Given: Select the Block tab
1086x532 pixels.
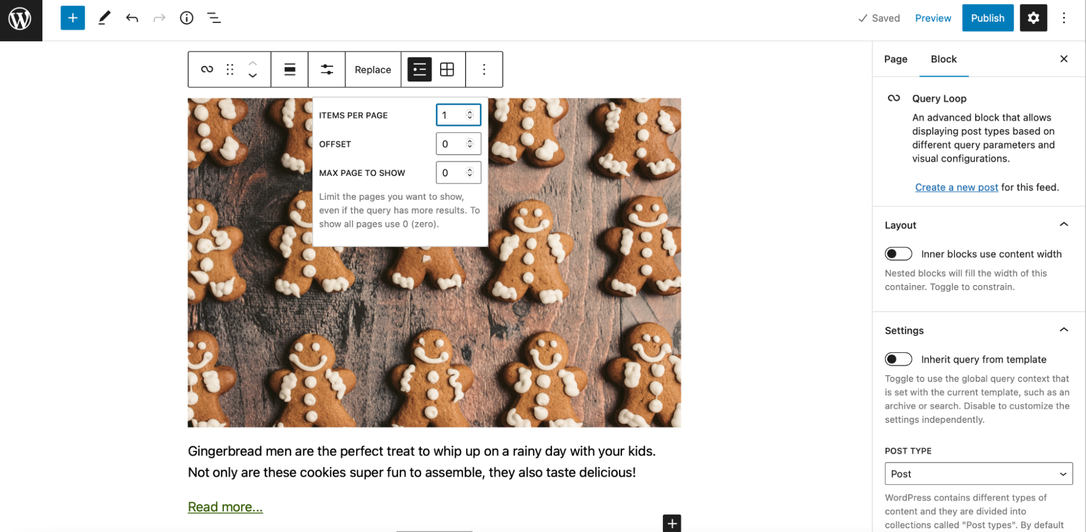Looking at the screenshot, I should point(943,59).
